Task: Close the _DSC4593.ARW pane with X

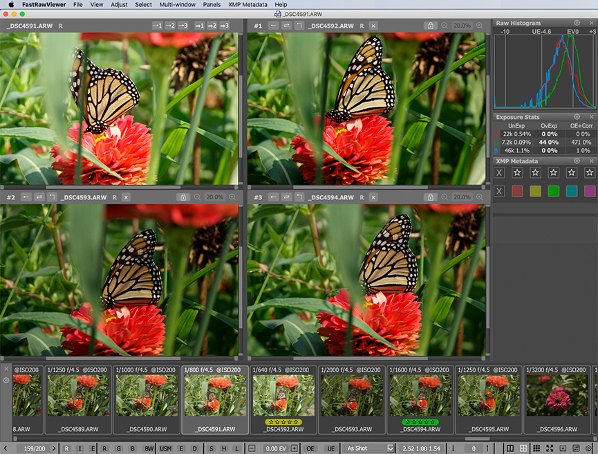Action: pos(126,197)
